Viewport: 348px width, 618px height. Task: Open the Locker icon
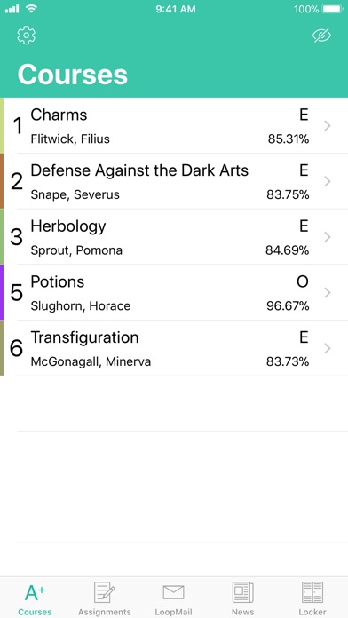coord(312,592)
